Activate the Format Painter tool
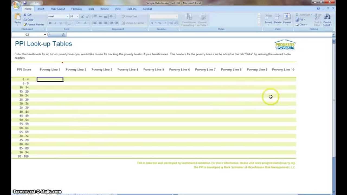The image size is (347, 195). 34,24
